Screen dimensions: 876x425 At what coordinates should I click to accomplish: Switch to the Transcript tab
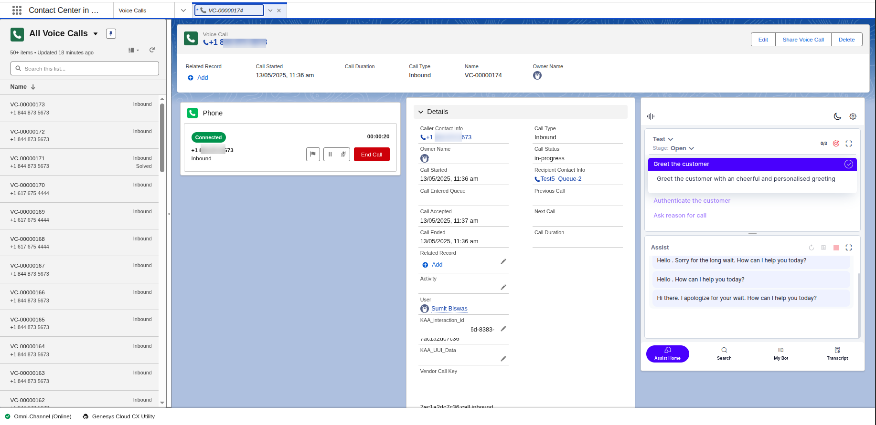point(837,353)
